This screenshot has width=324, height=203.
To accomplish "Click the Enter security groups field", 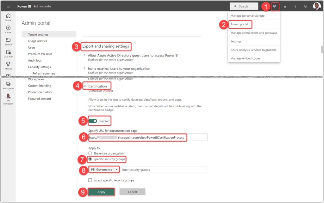I will pyautogui.click(x=163, y=170).
